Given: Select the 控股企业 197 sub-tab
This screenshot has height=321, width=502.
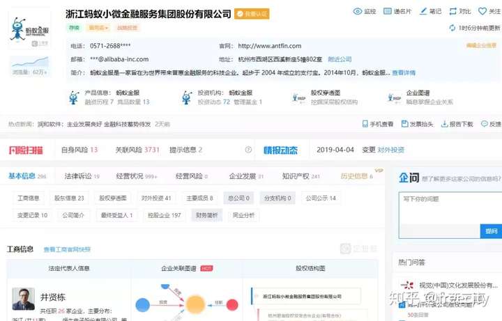Looking at the screenshot, I should coord(165,215).
